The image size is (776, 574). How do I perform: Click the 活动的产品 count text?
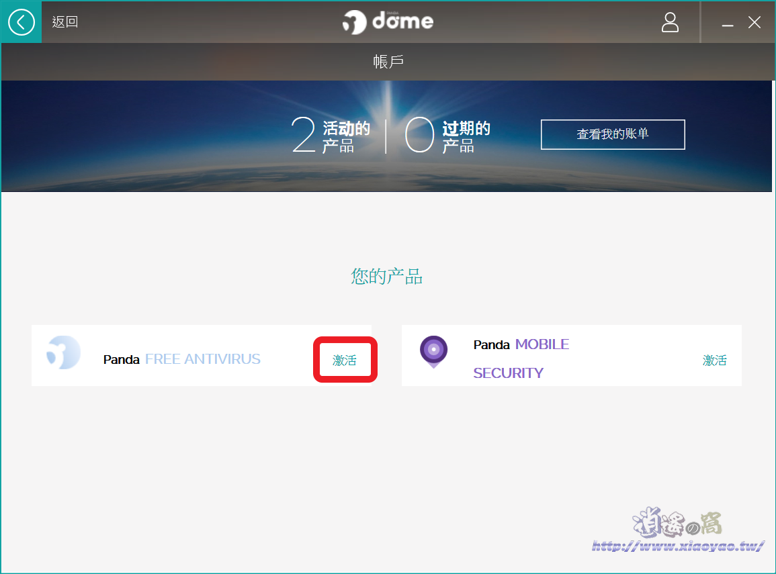tap(331, 136)
